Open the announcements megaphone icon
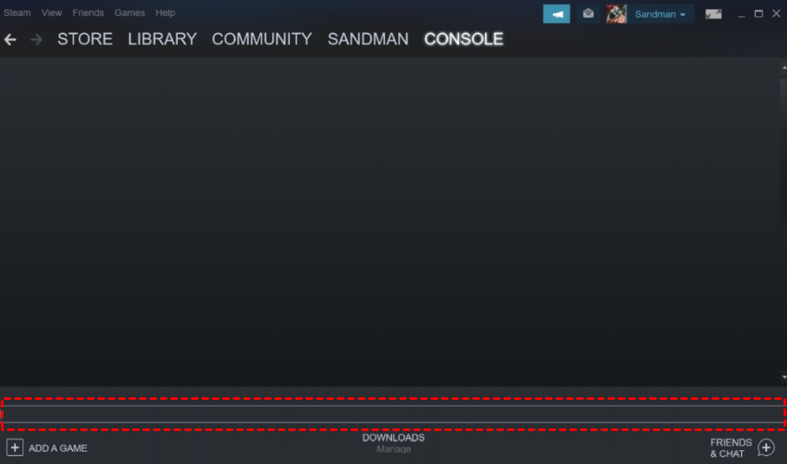 coord(556,14)
